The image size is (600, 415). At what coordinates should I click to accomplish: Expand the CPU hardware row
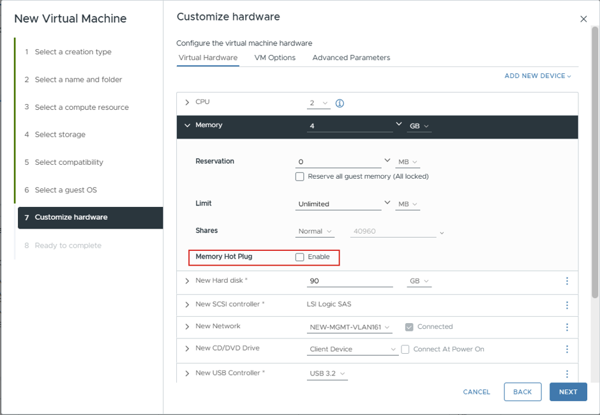[x=187, y=102]
